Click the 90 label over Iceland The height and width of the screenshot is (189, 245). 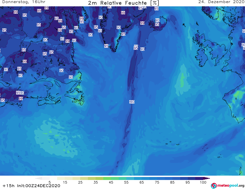[157, 20]
